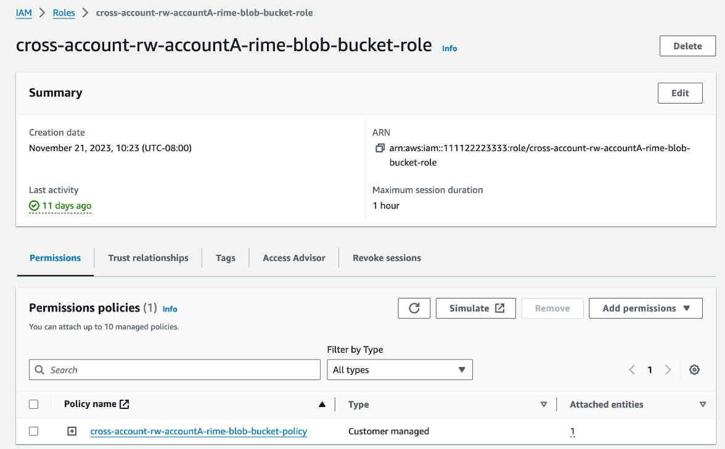Click the external link icon beside Policy name
The image size is (725, 449).
pyautogui.click(x=125, y=404)
